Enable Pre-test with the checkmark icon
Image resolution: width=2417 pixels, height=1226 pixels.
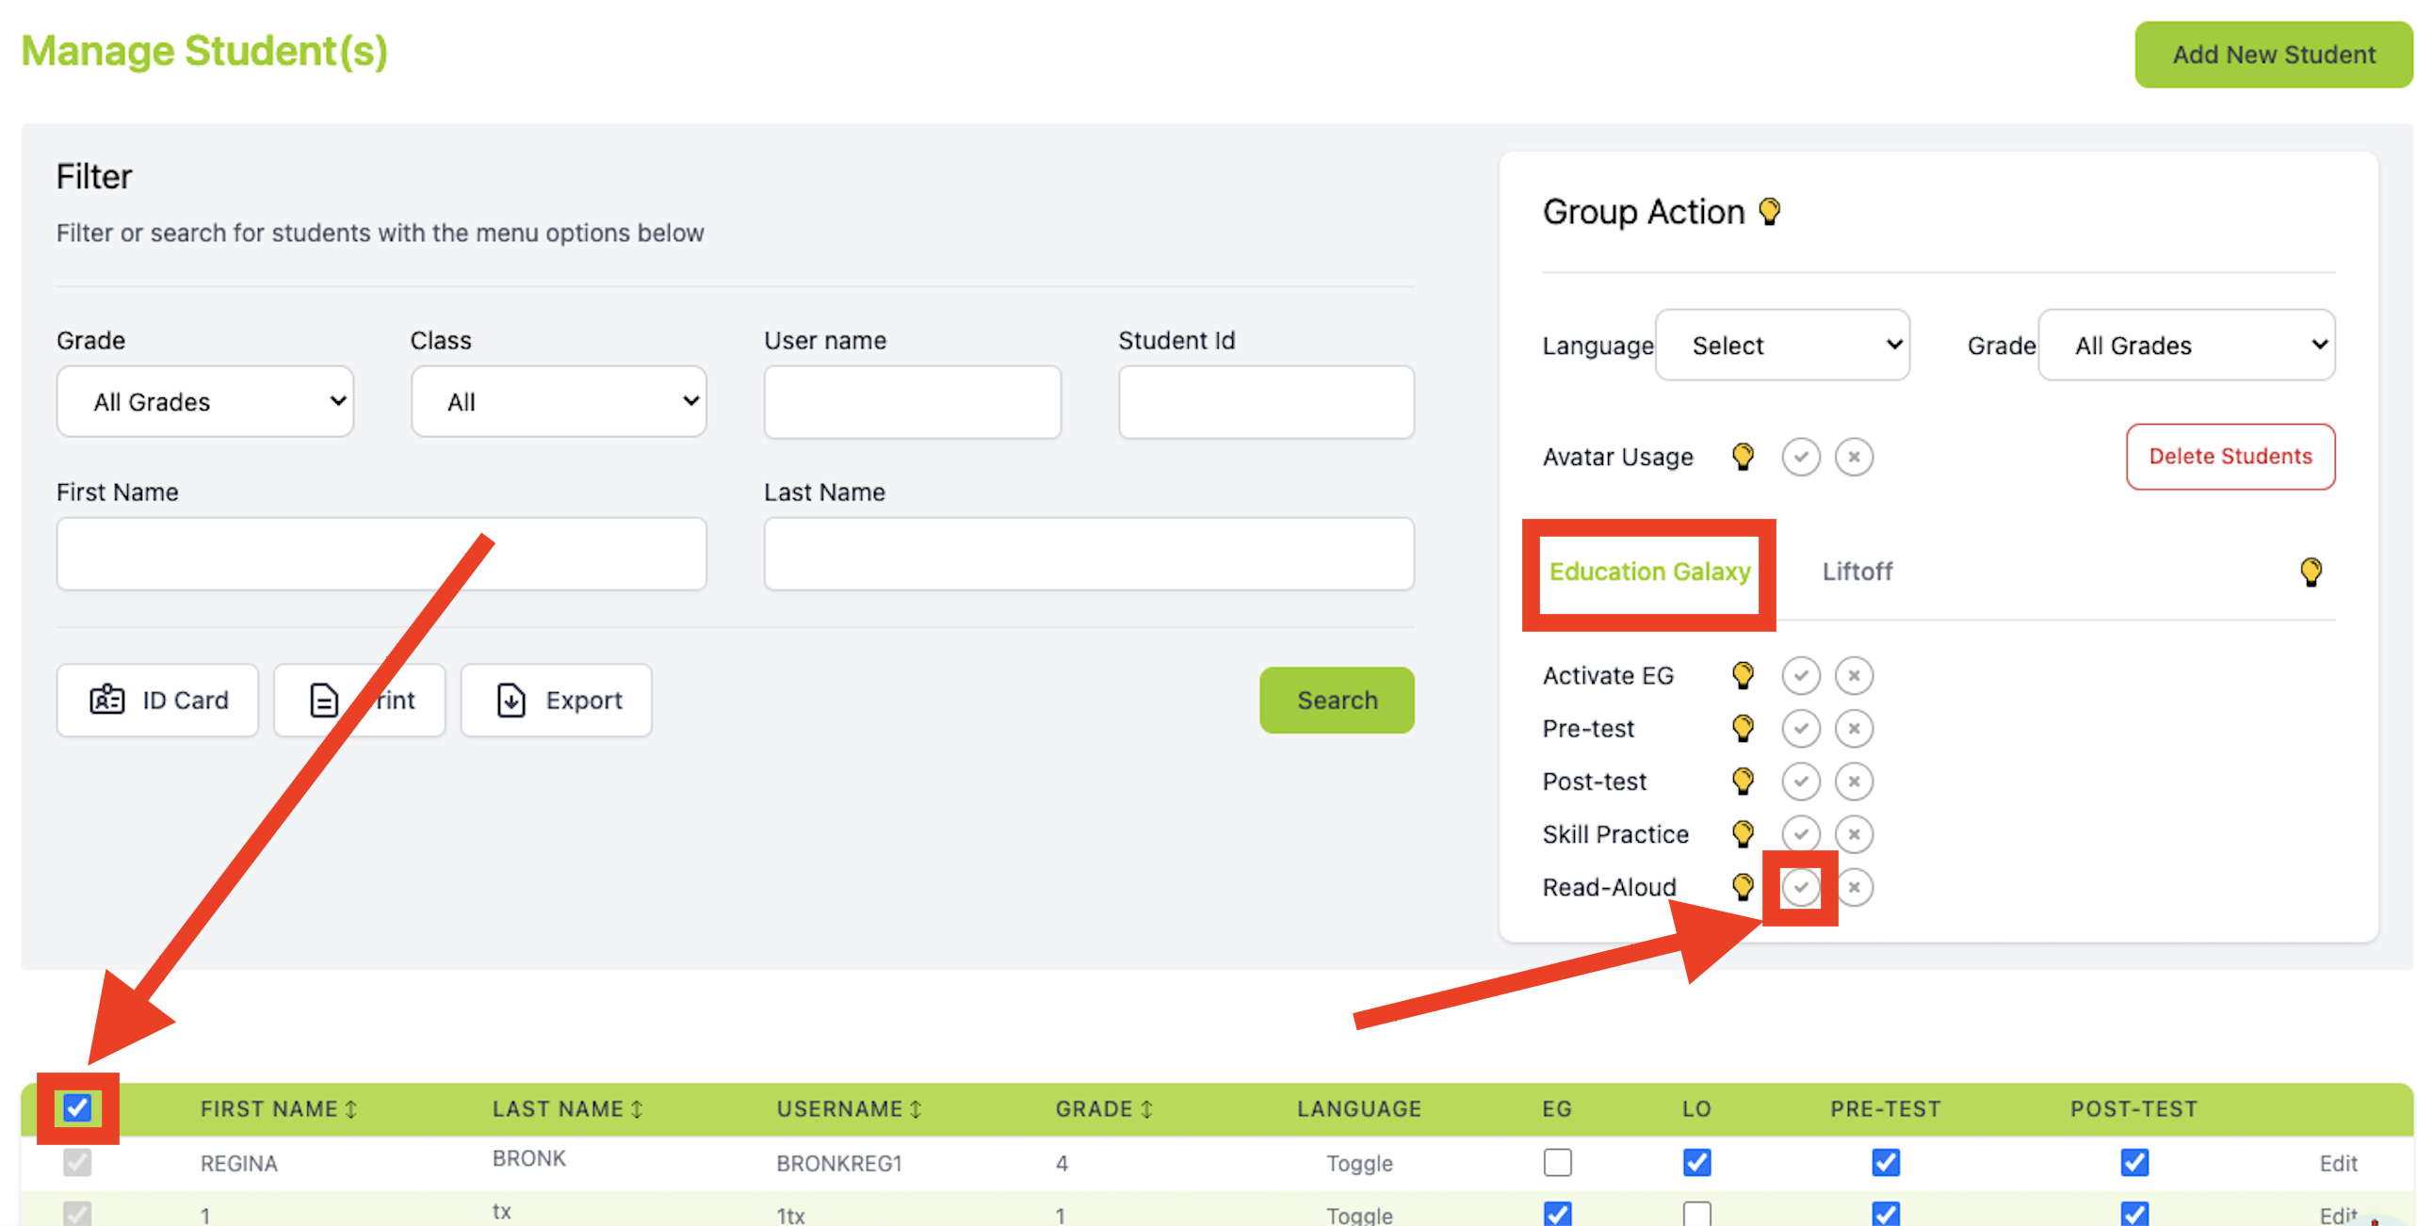[1800, 728]
